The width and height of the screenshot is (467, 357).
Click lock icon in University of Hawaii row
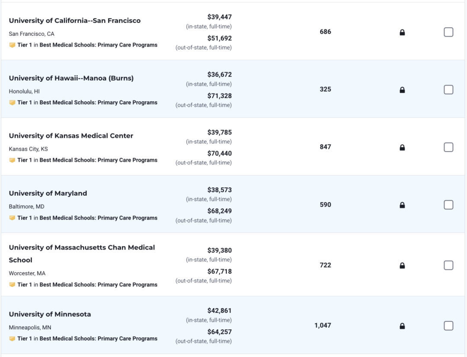pyautogui.click(x=402, y=90)
